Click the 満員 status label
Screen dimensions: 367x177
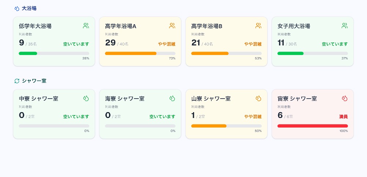click(343, 117)
